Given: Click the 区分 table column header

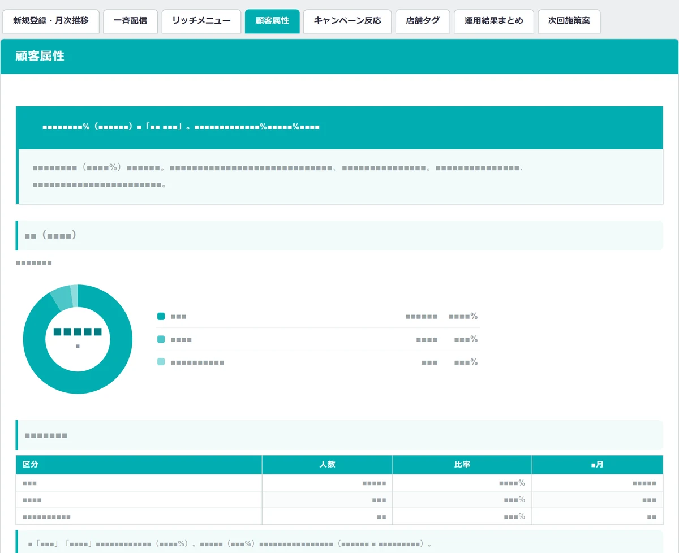Looking at the screenshot, I should tap(139, 465).
